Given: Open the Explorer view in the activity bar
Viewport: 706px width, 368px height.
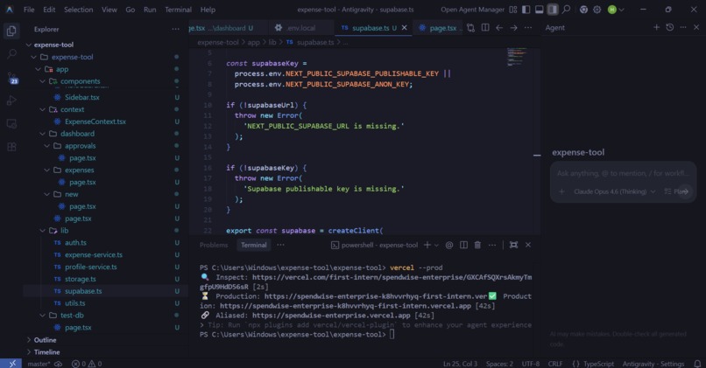Looking at the screenshot, I should 11,31.
